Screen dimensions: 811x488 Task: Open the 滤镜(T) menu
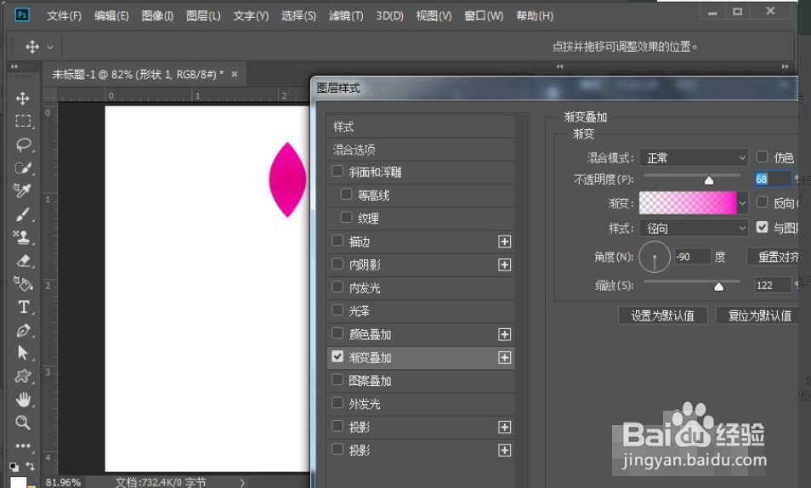pyautogui.click(x=346, y=15)
